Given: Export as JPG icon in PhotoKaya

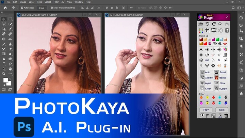Looking at the screenshot, I should pyautogui.click(x=220, y=116).
